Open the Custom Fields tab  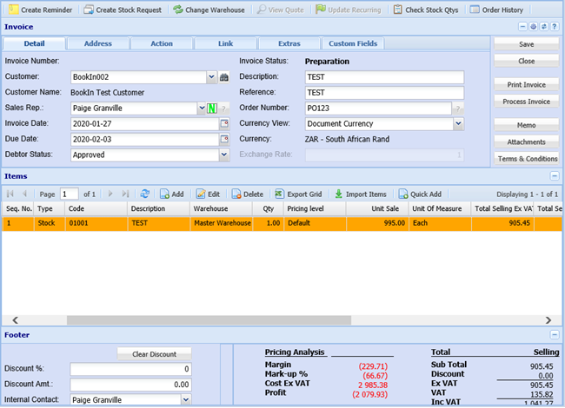coord(353,43)
